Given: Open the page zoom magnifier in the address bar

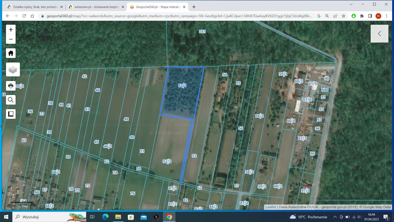Looking at the screenshot, I should click(x=327, y=16).
